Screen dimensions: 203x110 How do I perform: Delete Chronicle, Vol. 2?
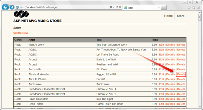181,94
